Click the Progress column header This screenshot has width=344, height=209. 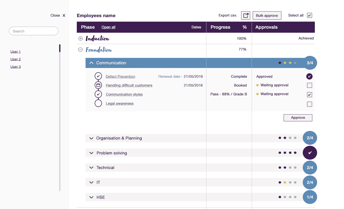tap(220, 27)
